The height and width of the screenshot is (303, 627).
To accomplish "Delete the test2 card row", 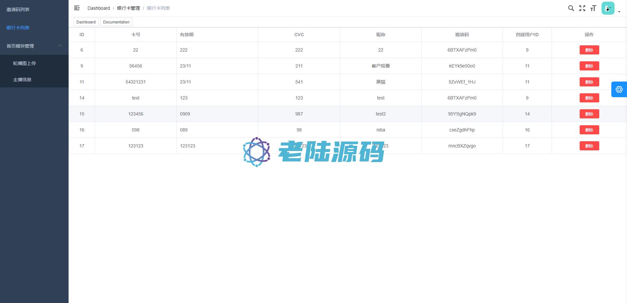I will [x=589, y=114].
